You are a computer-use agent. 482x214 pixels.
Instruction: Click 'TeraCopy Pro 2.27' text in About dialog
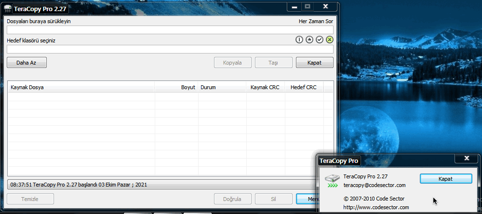365,176
